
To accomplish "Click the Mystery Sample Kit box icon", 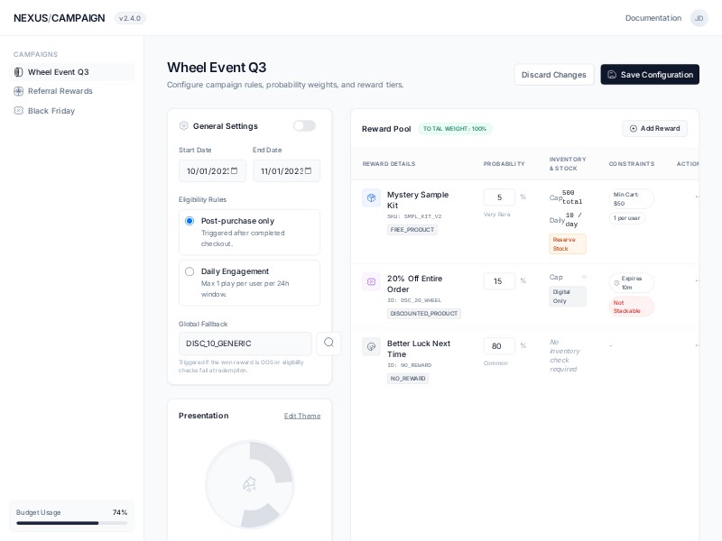I will 371,197.
